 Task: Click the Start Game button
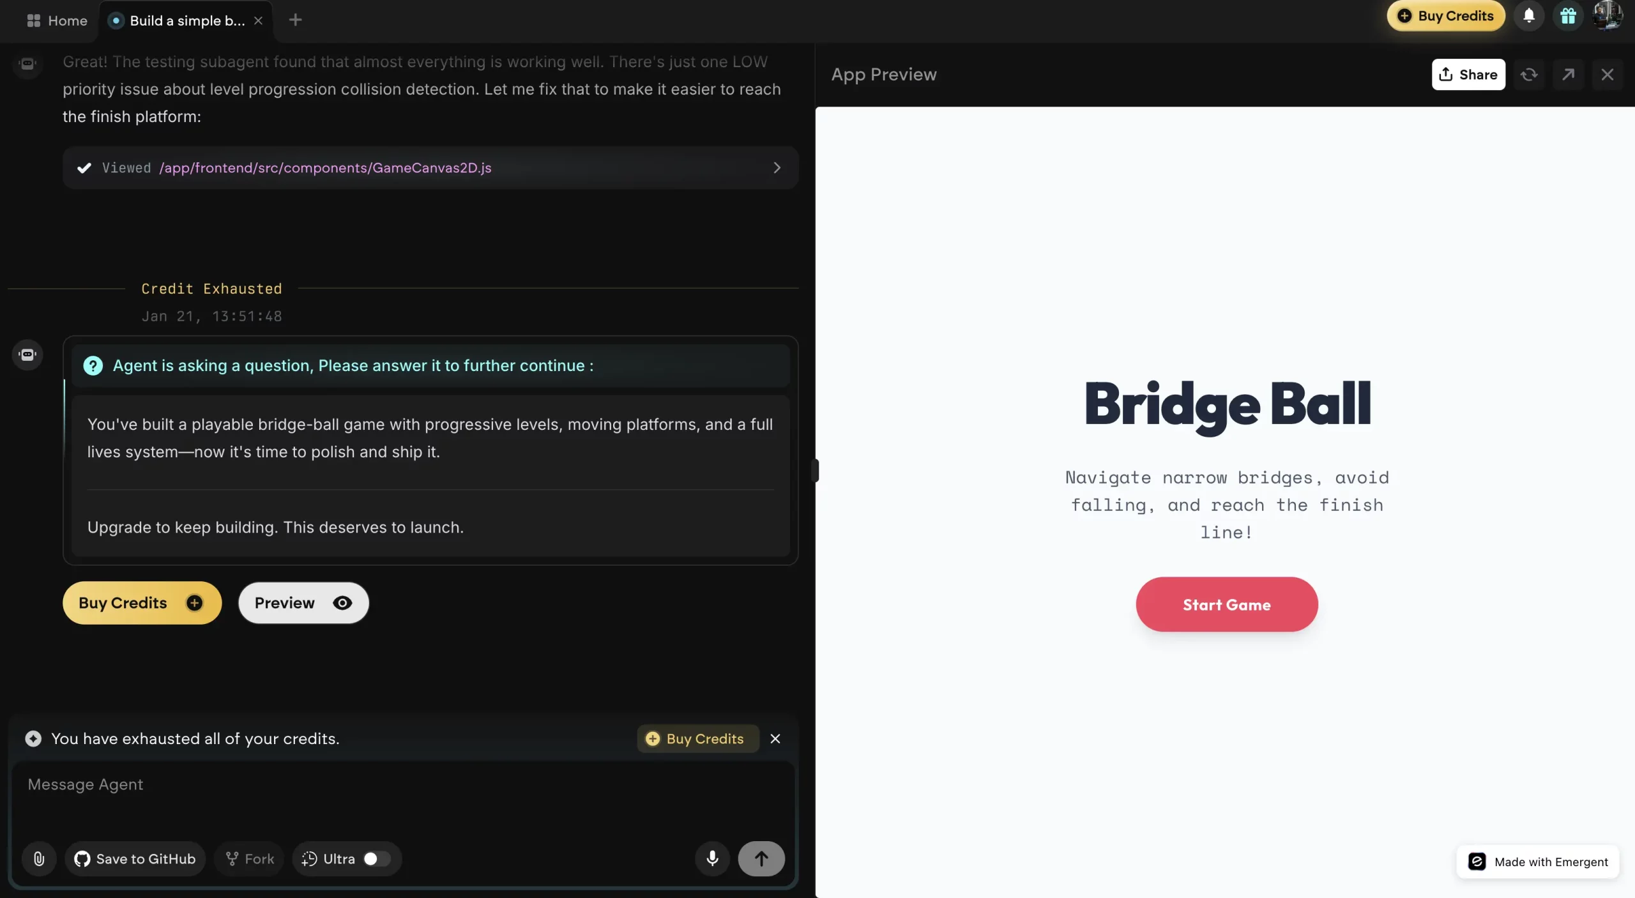(1226, 604)
